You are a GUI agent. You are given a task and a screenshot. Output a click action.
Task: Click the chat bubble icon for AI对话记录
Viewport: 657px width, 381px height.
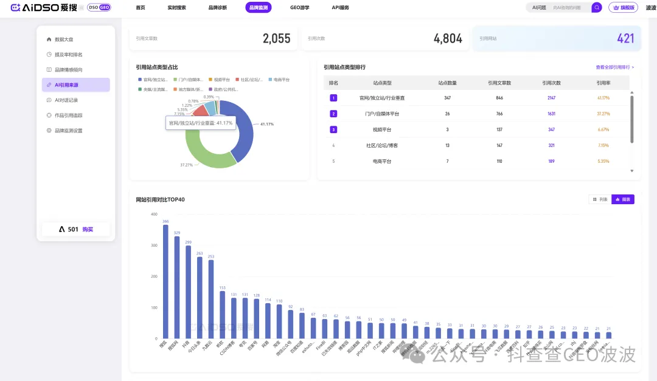(x=49, y=100)
